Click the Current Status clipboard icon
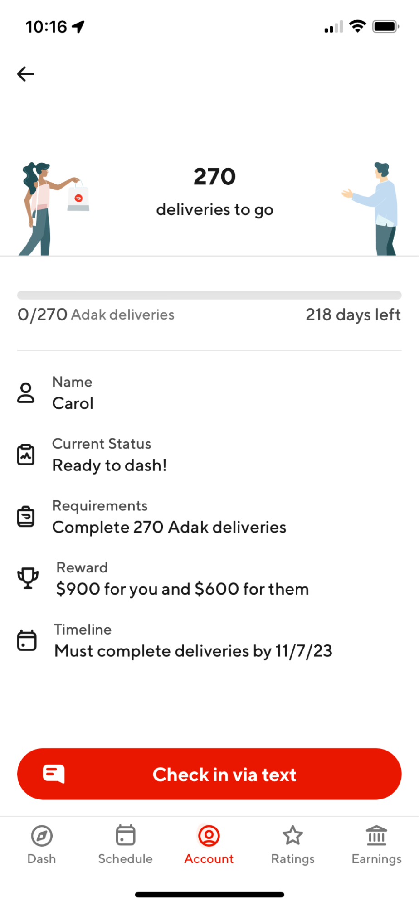The width and height of the screenshot is (419, 906). tap(26, 455)
